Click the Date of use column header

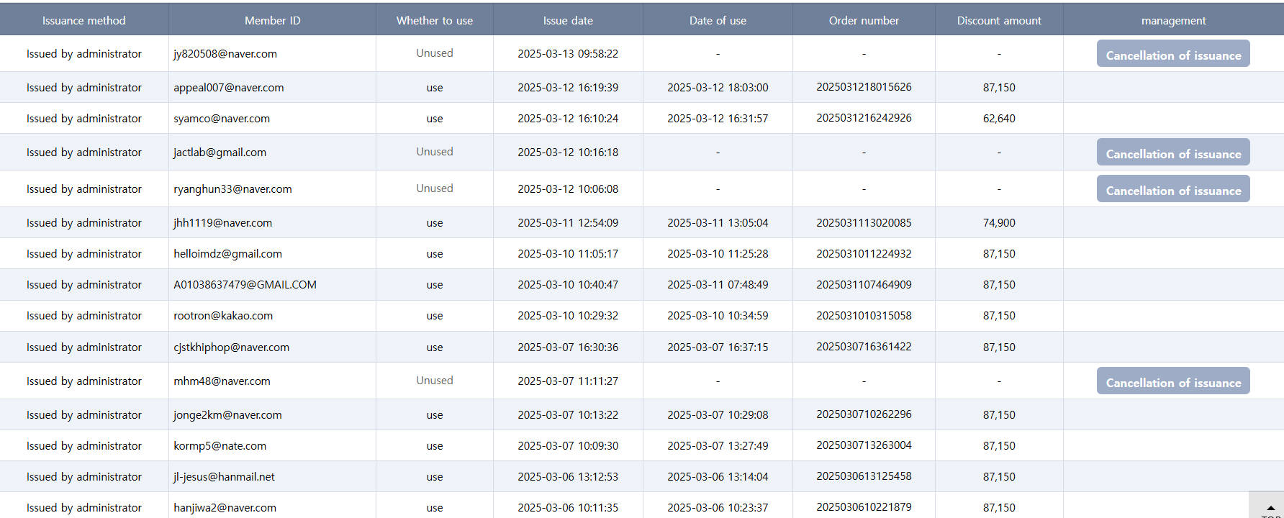[x=718, y=21]
